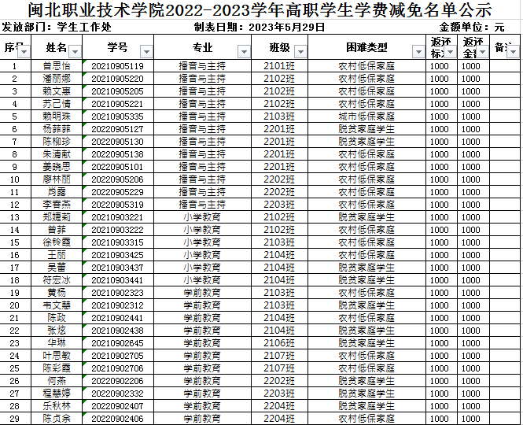Image resolution: width=523 pixels, height=425 pixels.
Task: Click student ID cell 20220905127
Action: [118, 129]
